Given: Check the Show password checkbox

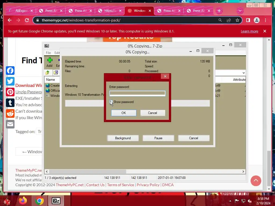Looking at the screenshot, I should click(x=111, y=102).
